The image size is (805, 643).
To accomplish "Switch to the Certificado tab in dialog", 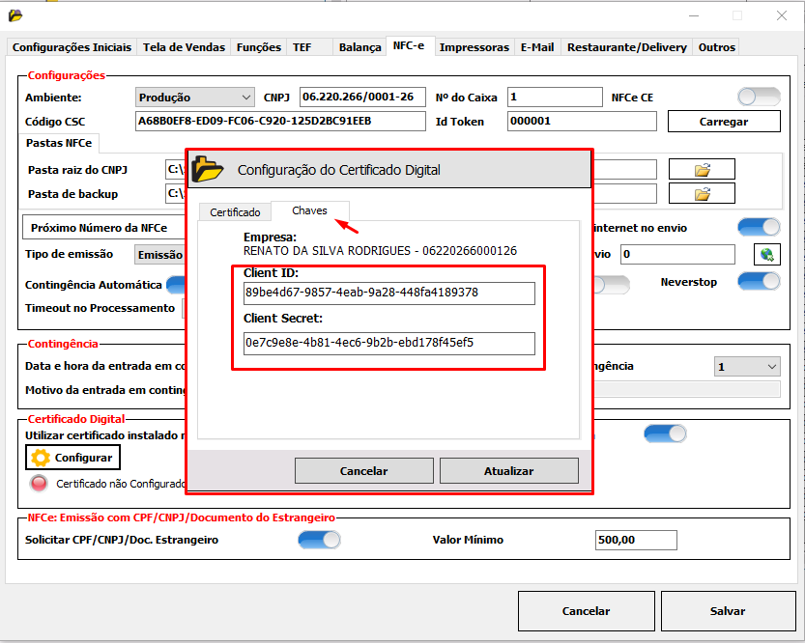I will 235,212.
